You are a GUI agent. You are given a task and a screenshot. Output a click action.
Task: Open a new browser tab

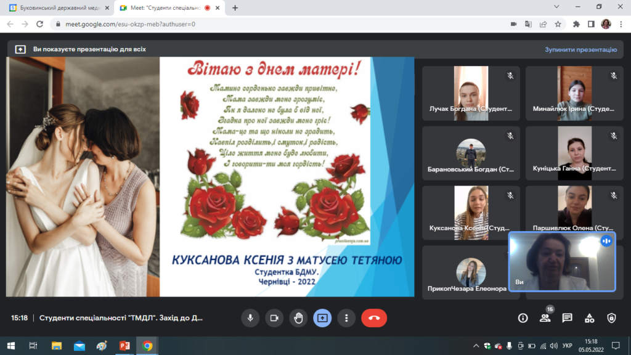click(235, 8)
